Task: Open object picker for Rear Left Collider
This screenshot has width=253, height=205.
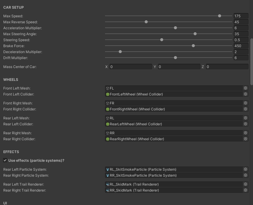Action: click(x=246, y=124)
